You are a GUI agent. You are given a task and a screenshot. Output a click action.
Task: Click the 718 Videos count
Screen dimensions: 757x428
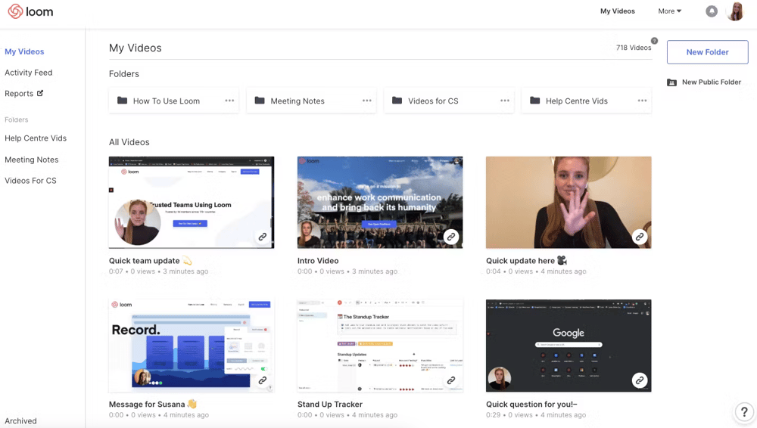pos(634,48)
